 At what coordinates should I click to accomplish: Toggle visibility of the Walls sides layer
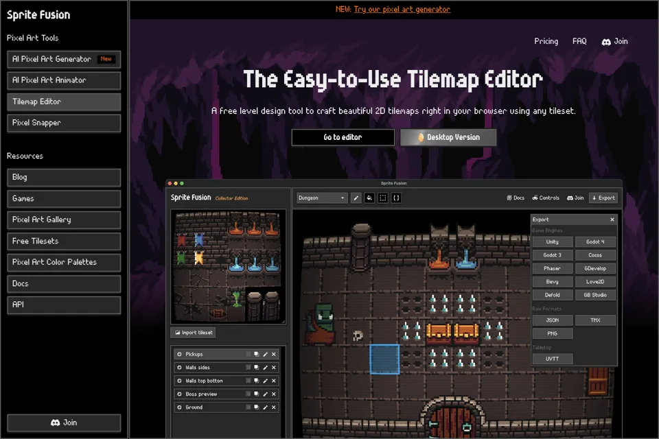point(179,368)
